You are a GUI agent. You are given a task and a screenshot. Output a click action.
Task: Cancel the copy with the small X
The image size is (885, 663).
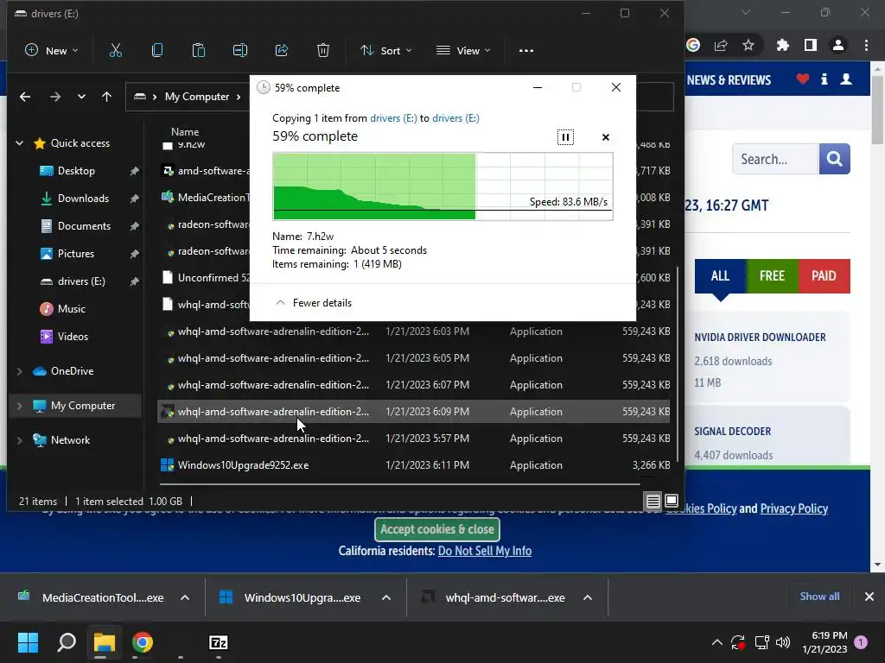click(606, 137)
